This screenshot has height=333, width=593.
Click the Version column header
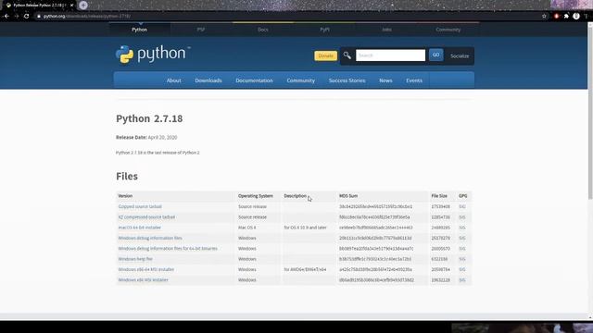125,196
